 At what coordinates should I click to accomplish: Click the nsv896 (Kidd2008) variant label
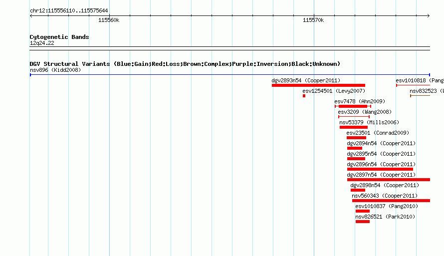[x=55, y=70]
